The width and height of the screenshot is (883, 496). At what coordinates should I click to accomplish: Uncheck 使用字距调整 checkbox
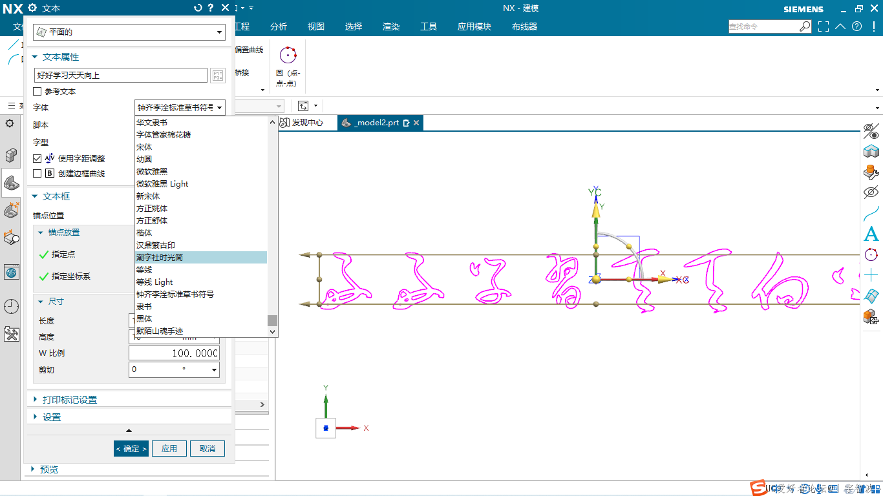point(37,158)
